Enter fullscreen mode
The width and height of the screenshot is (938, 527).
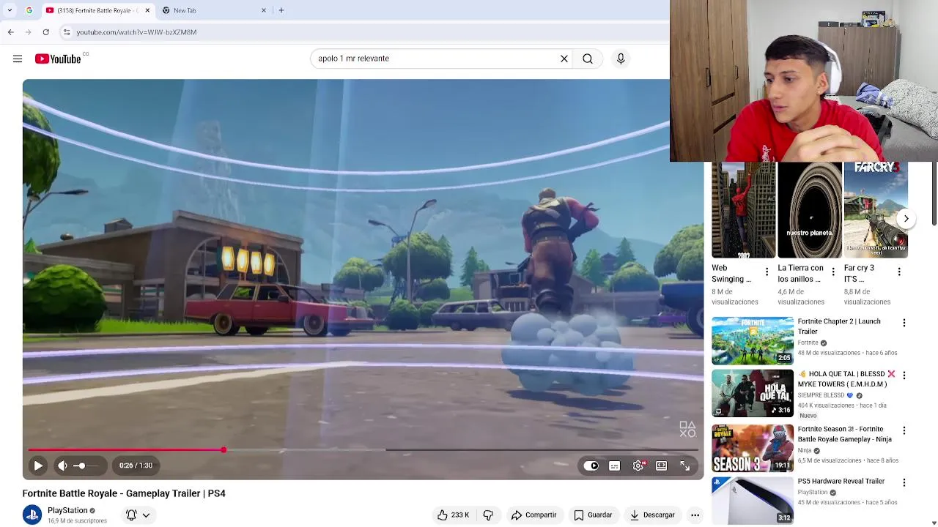[685, 466]
